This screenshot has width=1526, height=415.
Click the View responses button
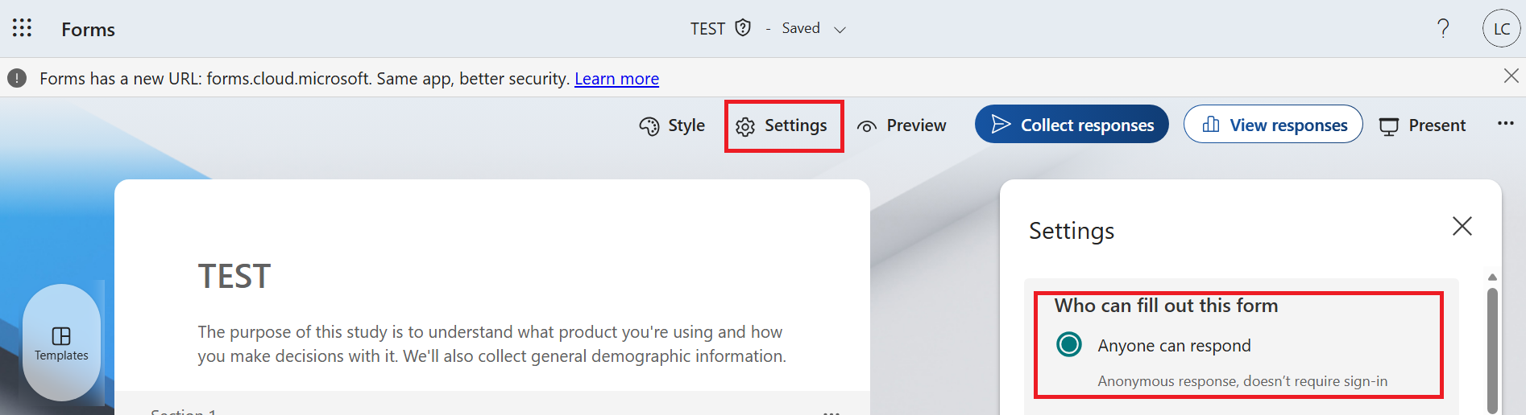[1273, 124]
